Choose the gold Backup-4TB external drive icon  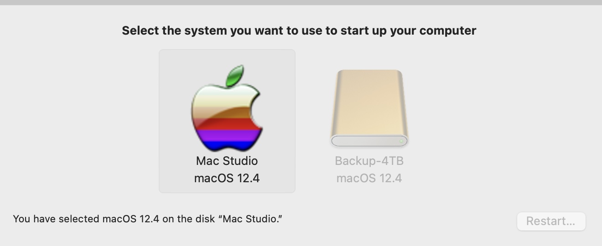[x=369, y=108]
